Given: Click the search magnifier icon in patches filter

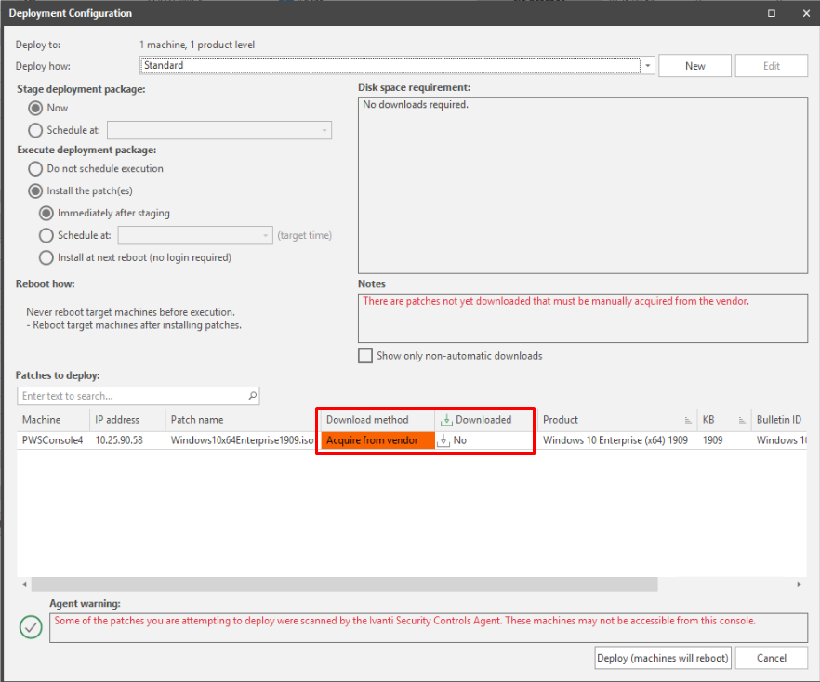Looking at the screenshot, I should (253, 396).
